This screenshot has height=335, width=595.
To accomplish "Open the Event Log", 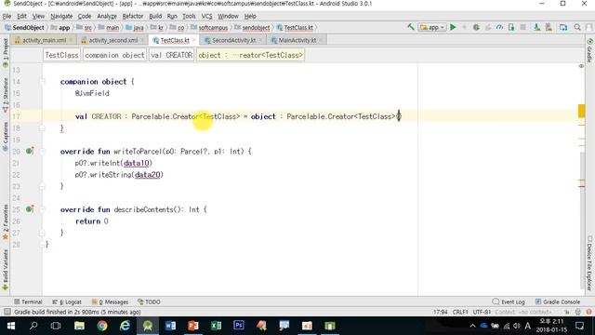I will [x=509, y=301].
